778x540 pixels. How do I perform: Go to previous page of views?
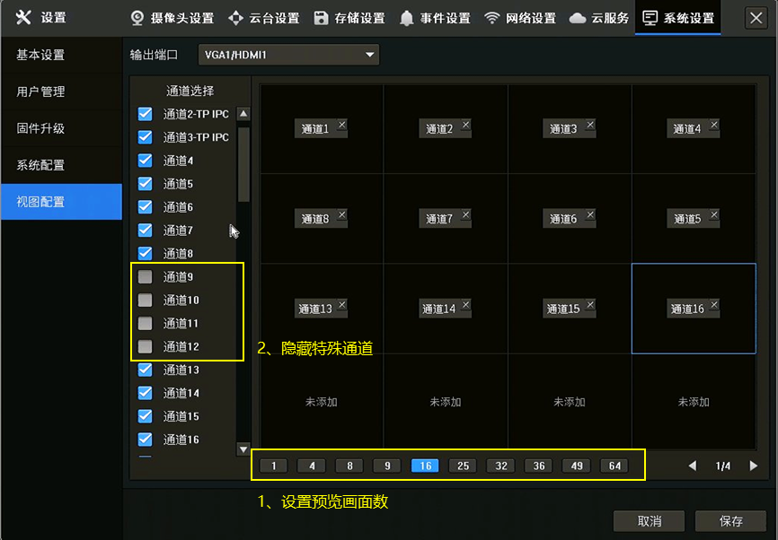(692, 466)
